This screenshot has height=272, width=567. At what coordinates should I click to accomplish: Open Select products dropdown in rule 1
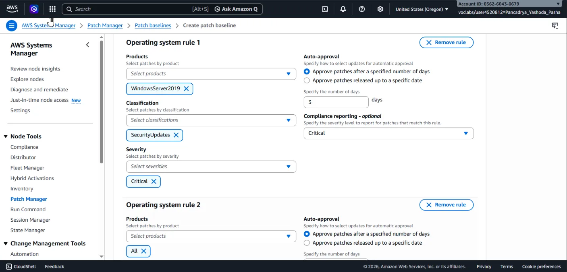tap(211, 74)
